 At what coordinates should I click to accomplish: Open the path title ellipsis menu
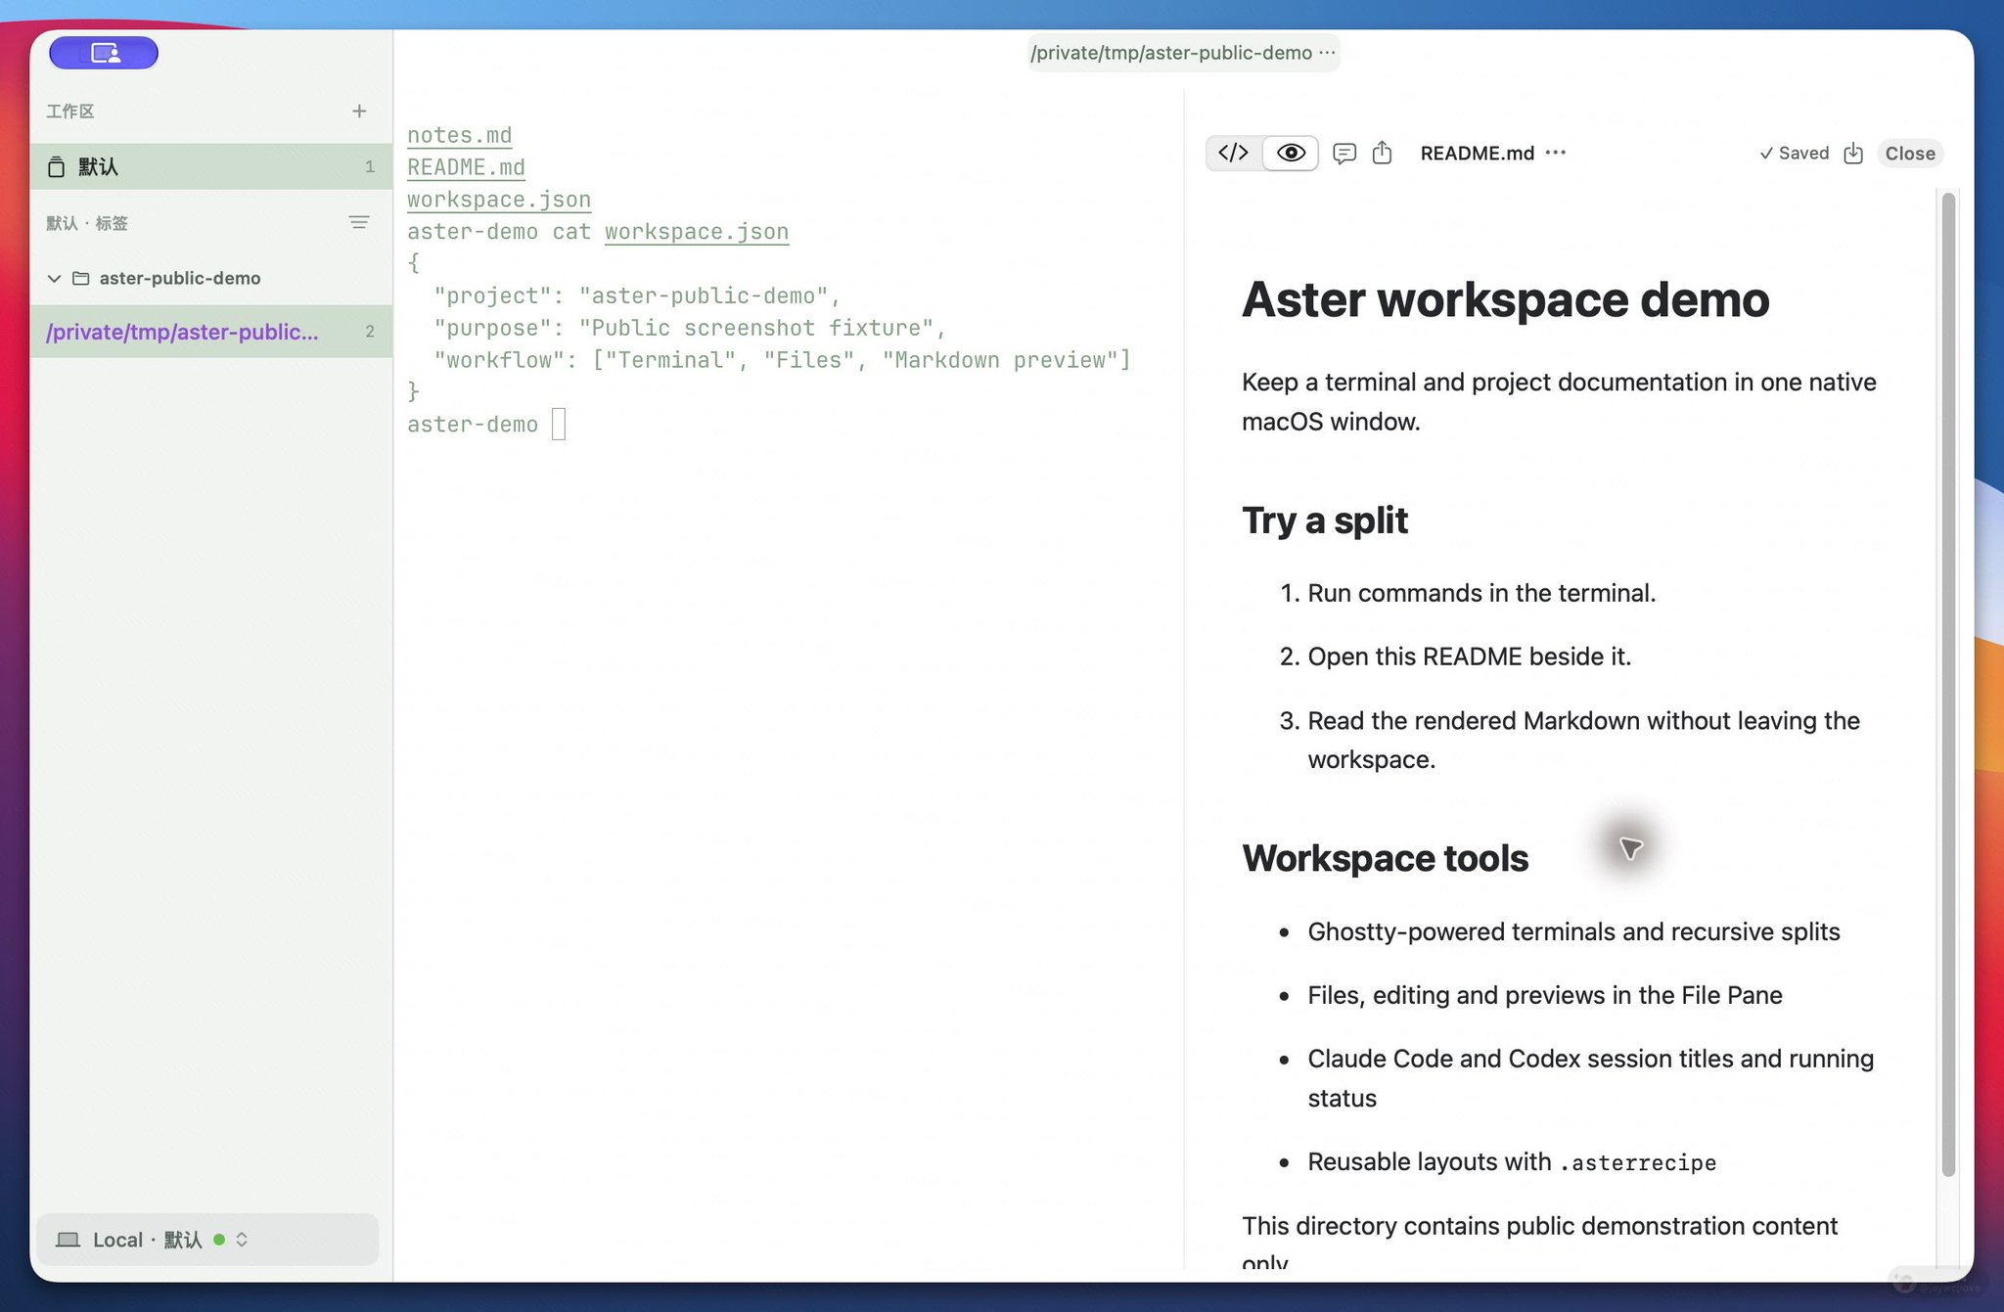click(x=1327, y=53)
